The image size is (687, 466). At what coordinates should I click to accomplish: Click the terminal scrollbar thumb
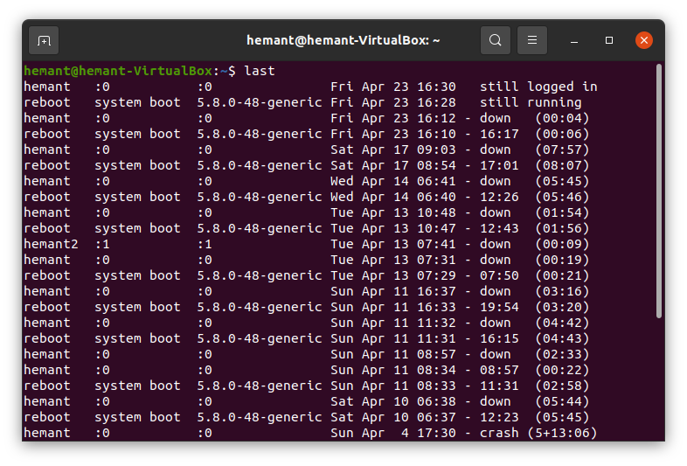tap(658, 191)
